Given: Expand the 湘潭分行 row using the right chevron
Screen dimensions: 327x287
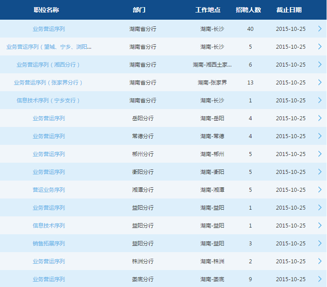Looking at the screenshot, I should tap(320, 190).
